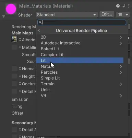Click the Normal Map texture slot
The width and height of the screenshot is (132, 138).
14,68
